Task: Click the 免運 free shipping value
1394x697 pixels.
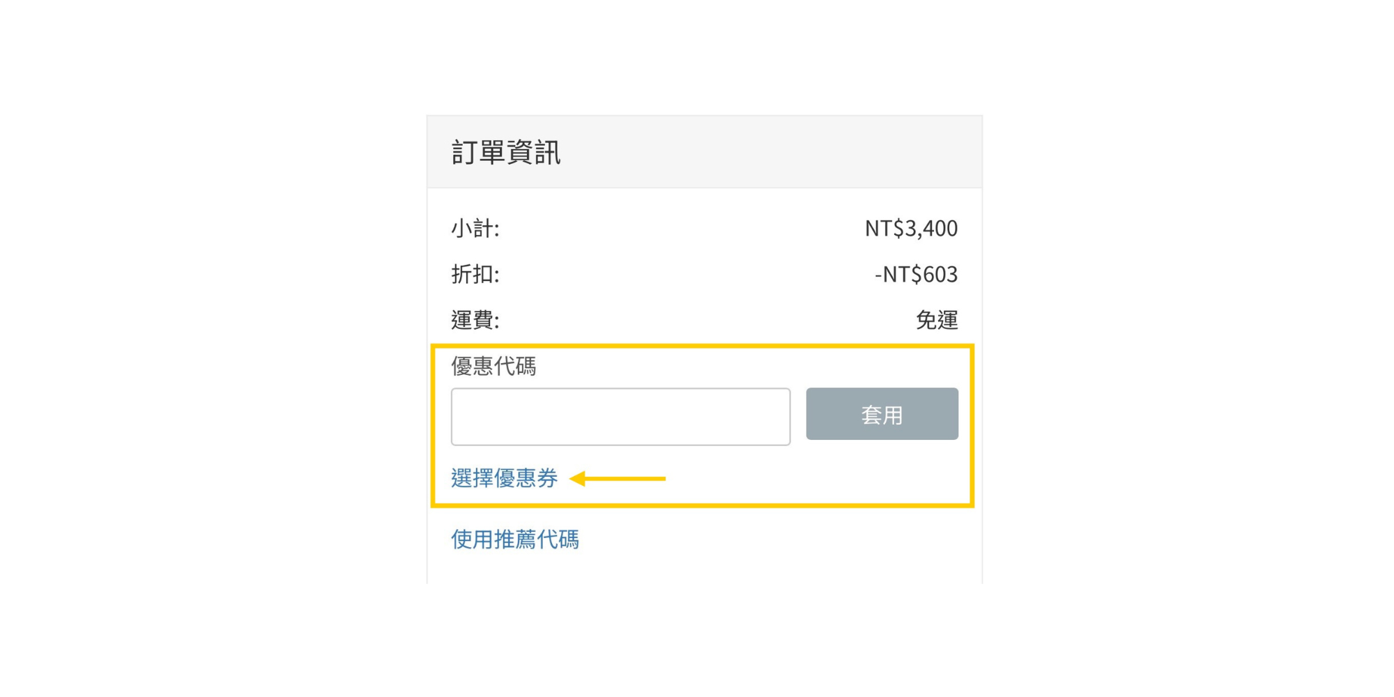Action: tap(936, 320)
